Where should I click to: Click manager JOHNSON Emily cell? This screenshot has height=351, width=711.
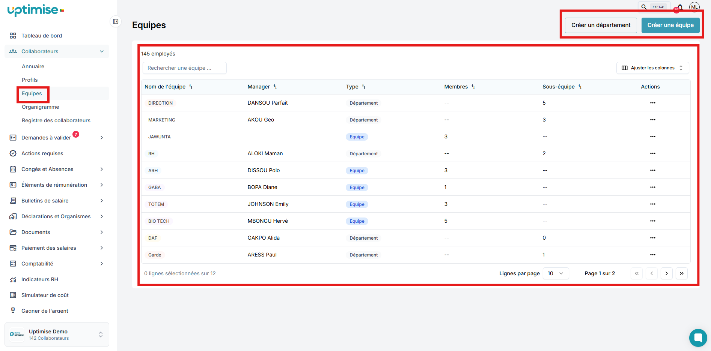pyautogui.click(x=268, y=204)
